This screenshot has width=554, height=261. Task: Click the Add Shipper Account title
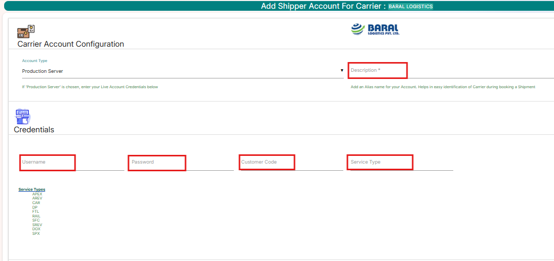click(x=323, y=6)
